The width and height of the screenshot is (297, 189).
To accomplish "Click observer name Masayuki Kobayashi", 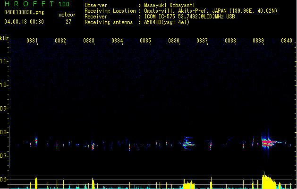I will point(170,5).
